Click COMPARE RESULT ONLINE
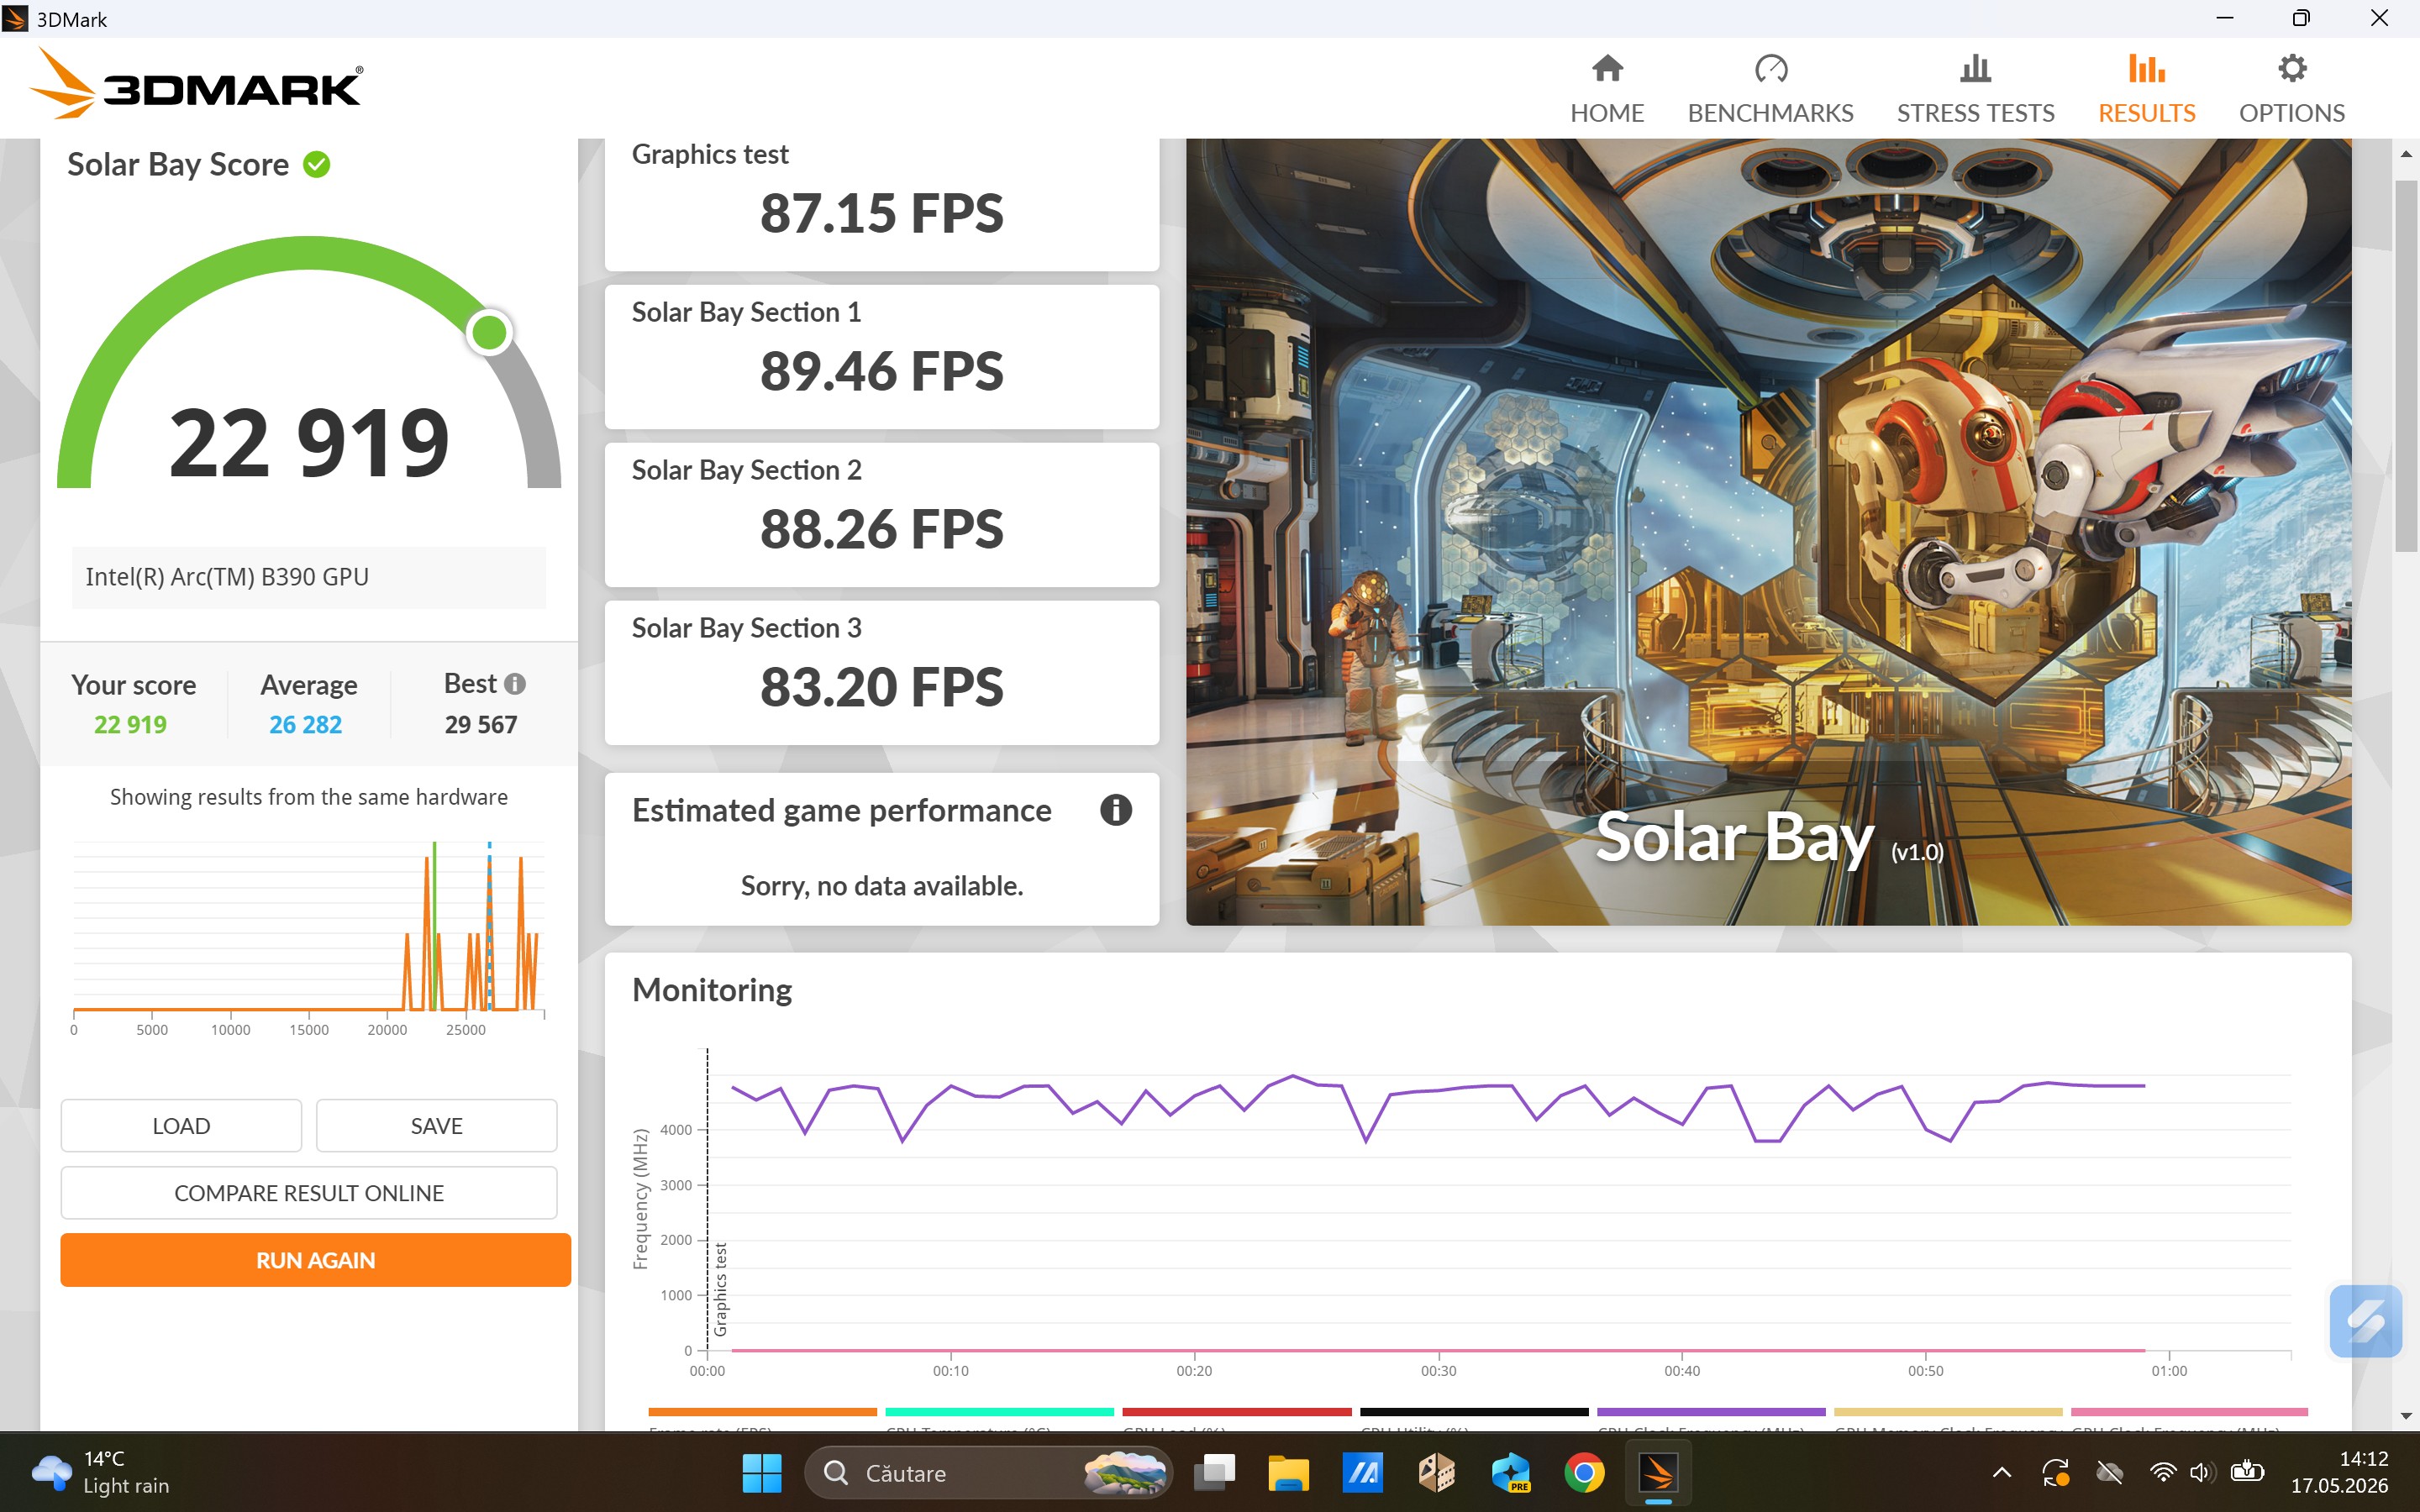The width and height of the screenshot is (2420, 1512). tap(309, 1192)
